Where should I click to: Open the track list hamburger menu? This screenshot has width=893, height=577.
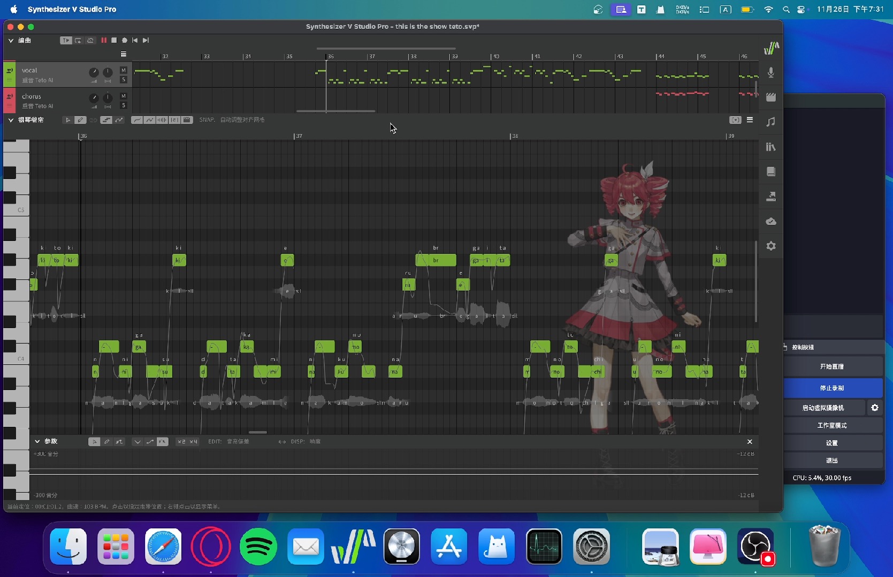[124, 54]
